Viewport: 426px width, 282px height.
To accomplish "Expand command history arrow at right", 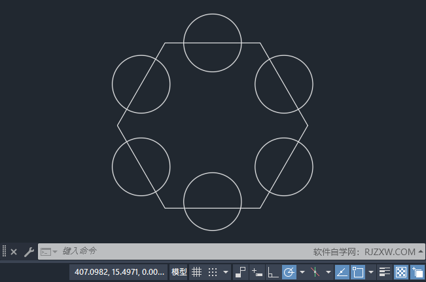I will pos(420,251).
